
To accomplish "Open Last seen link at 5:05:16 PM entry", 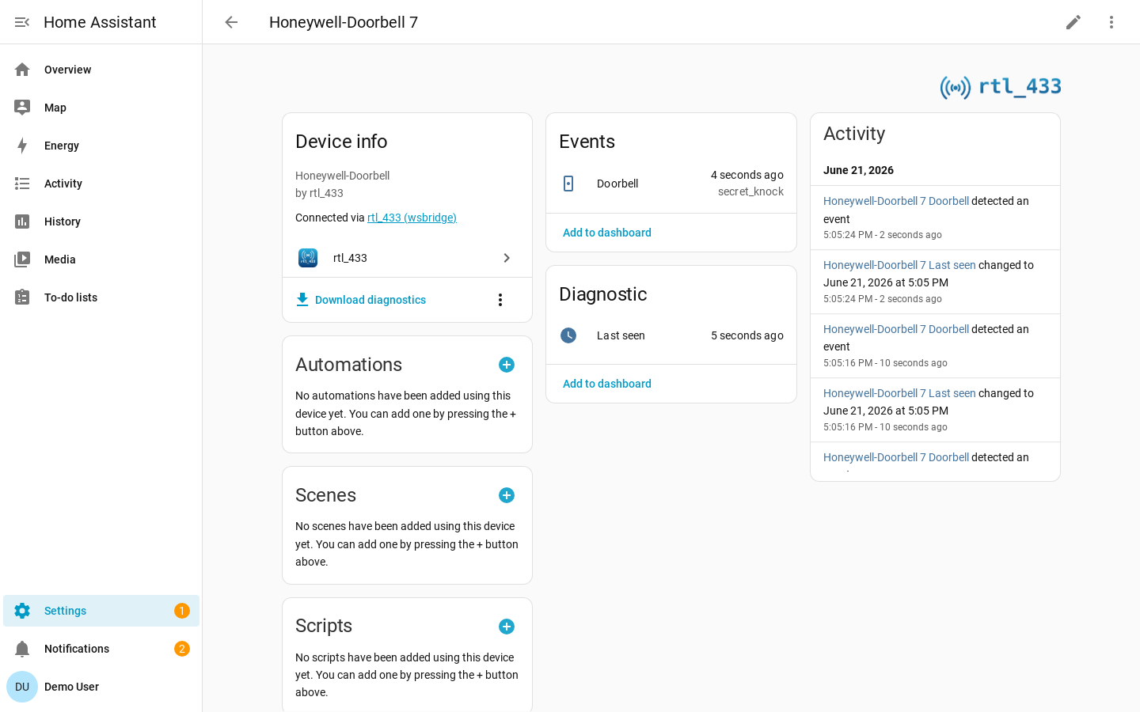I will pos(899,393).
